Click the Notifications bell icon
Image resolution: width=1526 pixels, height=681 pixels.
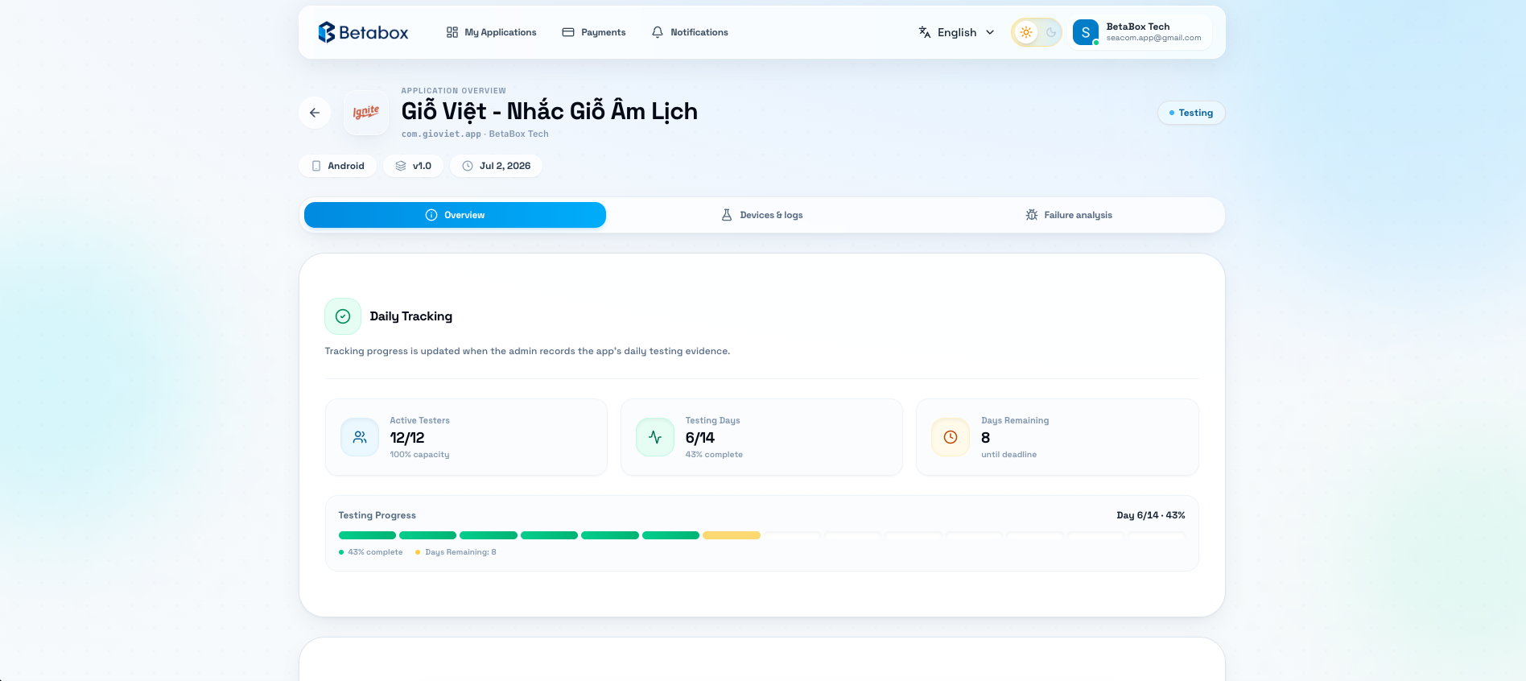click(x=658, y=32)
